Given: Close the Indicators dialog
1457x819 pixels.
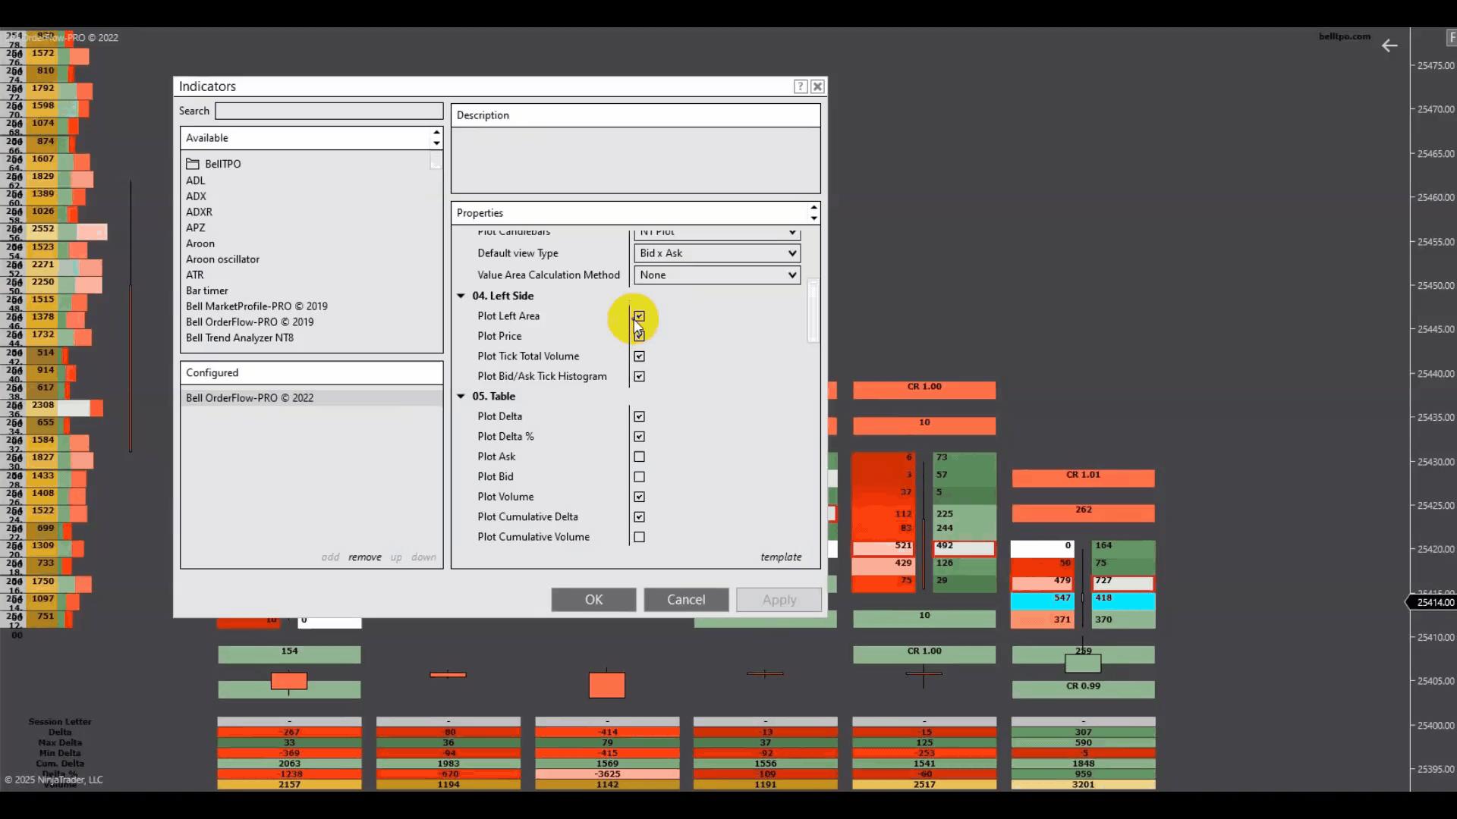Looking at the screenshot, I should point(817,86).
